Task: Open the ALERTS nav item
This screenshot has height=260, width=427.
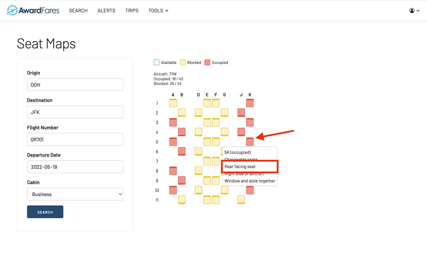Action: [x=106, y=11]
